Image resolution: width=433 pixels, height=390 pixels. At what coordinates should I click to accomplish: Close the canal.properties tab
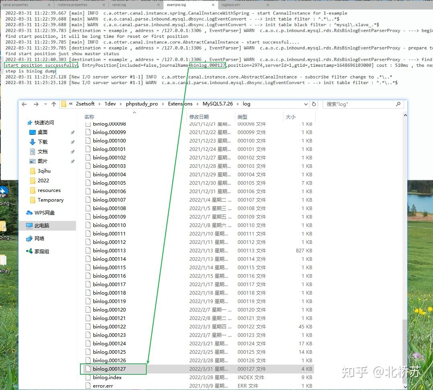49,5
